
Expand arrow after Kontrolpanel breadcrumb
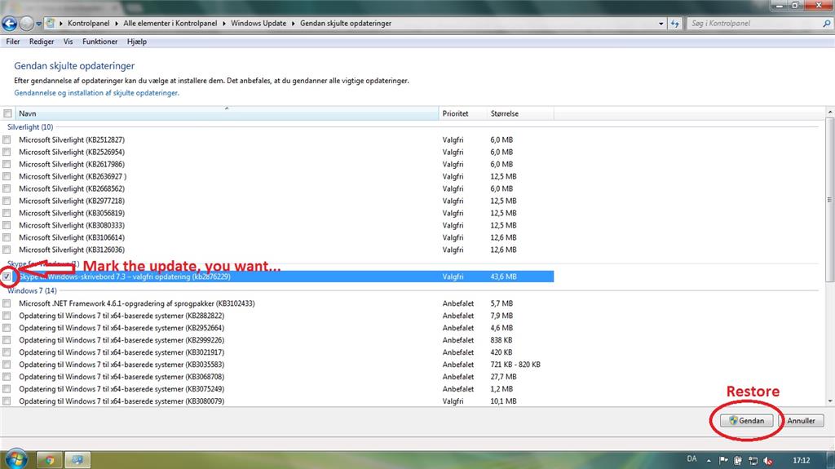(x=117, y=24)
